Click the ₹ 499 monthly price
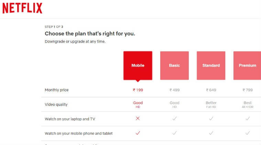Viewport: 261px width, 145px height. [174, 90]
